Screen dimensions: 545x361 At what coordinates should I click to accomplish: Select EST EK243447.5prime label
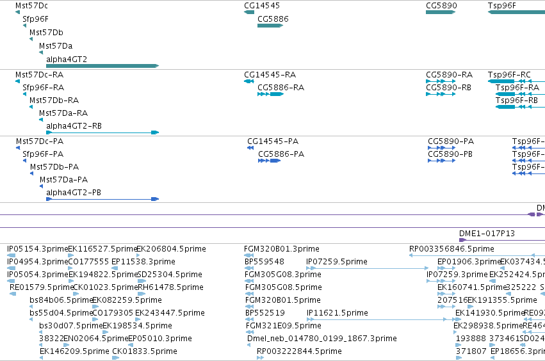[x=170, y=313]
